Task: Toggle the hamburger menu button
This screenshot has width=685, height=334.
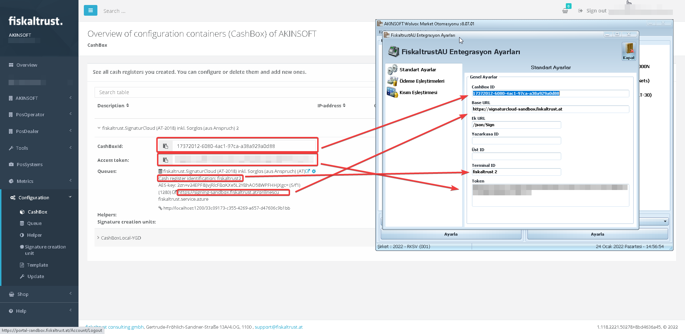Action: 90,11
